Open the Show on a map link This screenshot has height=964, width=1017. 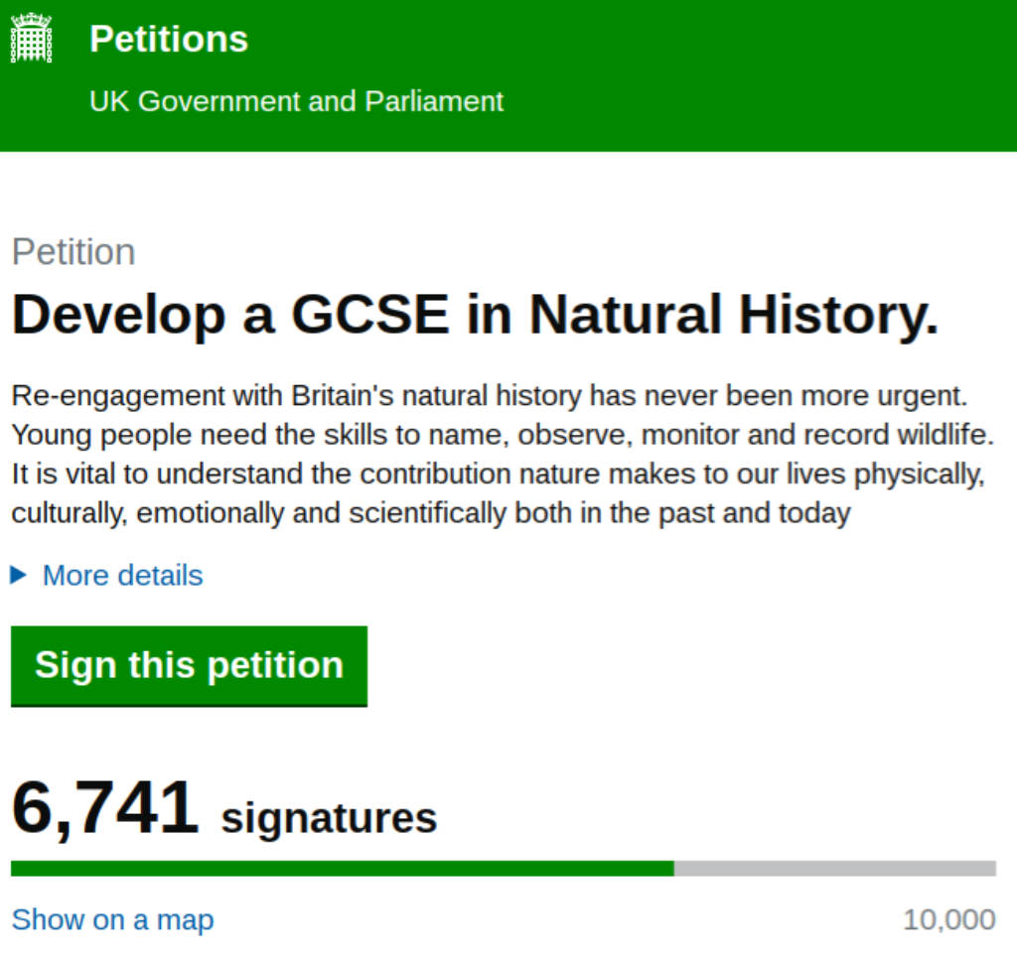pyautogui.click(x=112, y=919)
